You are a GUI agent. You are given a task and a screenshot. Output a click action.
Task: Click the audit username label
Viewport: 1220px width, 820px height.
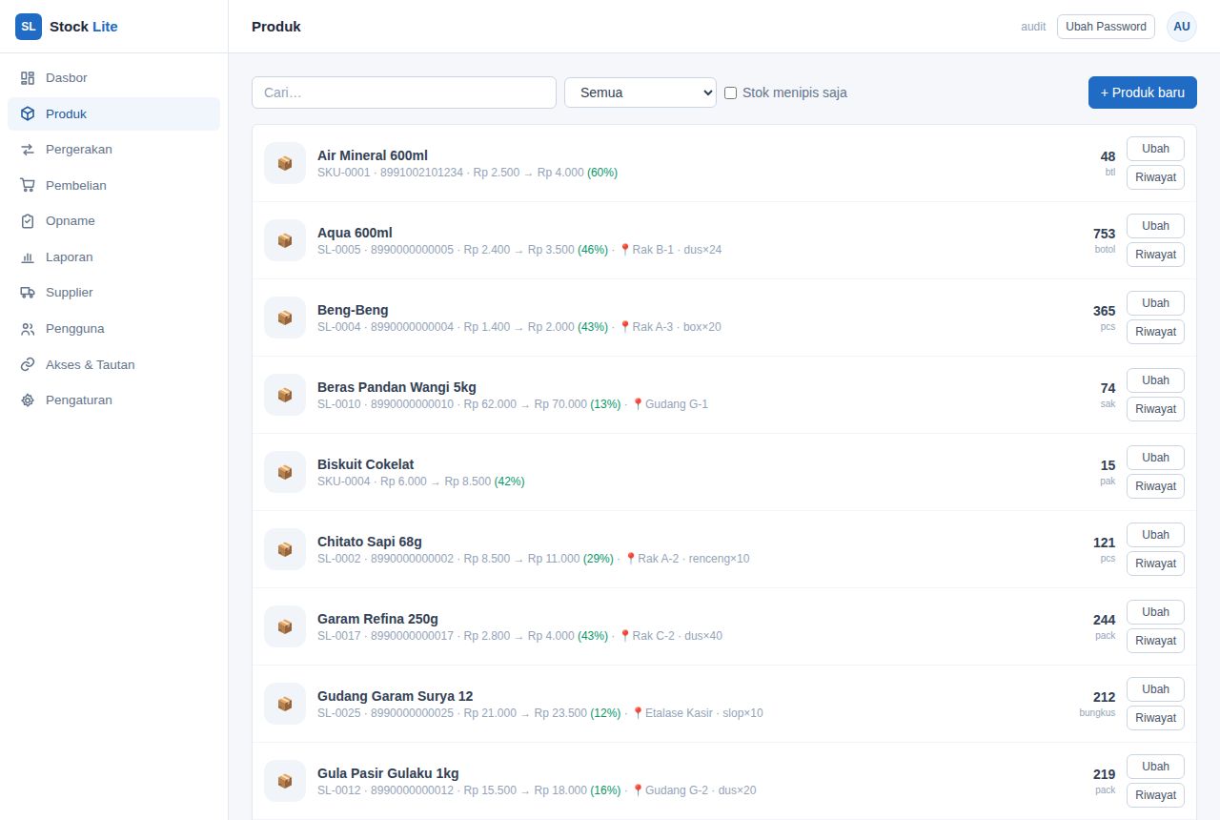point(1033,27)
